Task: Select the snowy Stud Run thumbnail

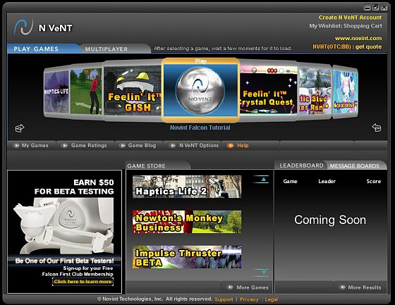Action: coord(315,91)
